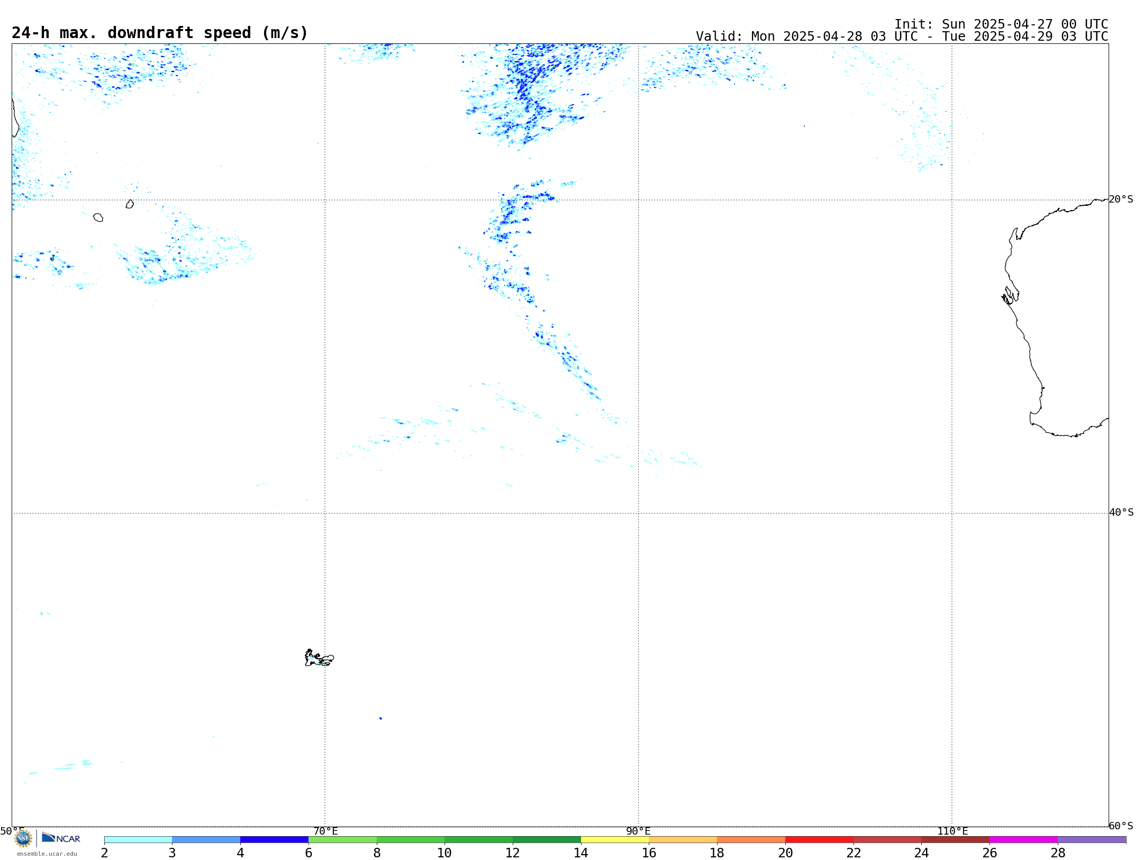Click the Kerguelen Islands outline on map
Viewport: 1143px width, 860px height.
(x=319, y=658)
